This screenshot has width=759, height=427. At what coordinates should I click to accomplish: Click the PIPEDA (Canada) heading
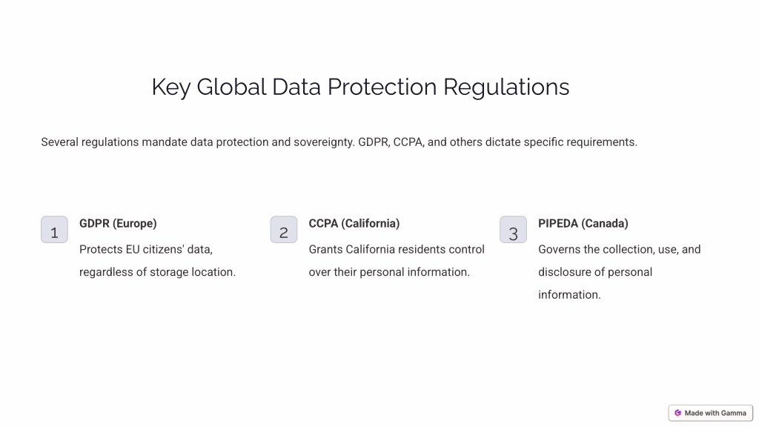point(583,224)
